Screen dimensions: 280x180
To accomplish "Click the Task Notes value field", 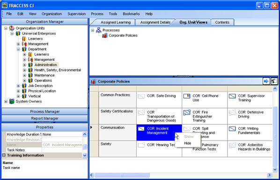I will pos(62,150).
